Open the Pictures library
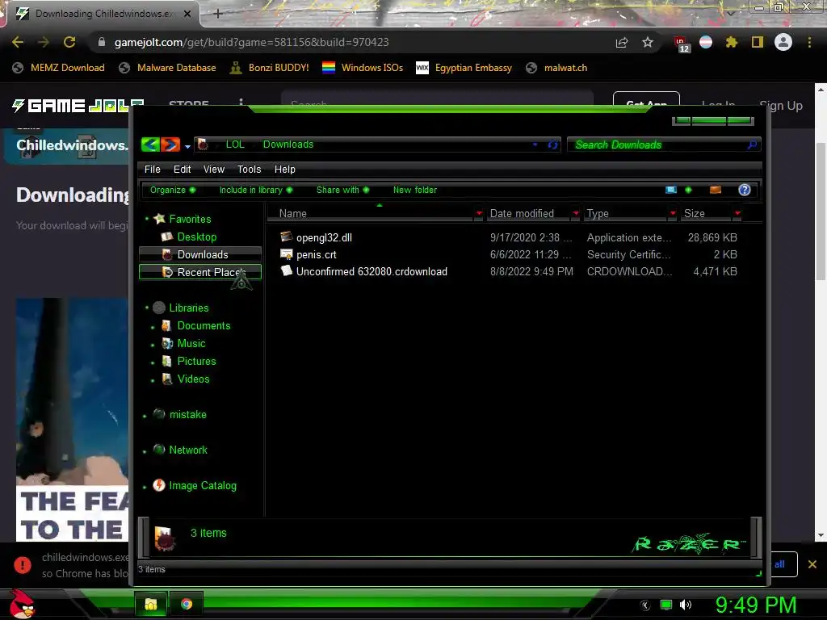827x620 pixels. click(196, 361)
